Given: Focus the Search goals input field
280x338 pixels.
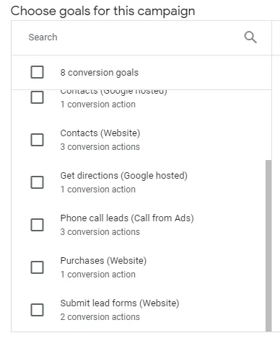Looking at the screenshot, I should tap(135, 37).
